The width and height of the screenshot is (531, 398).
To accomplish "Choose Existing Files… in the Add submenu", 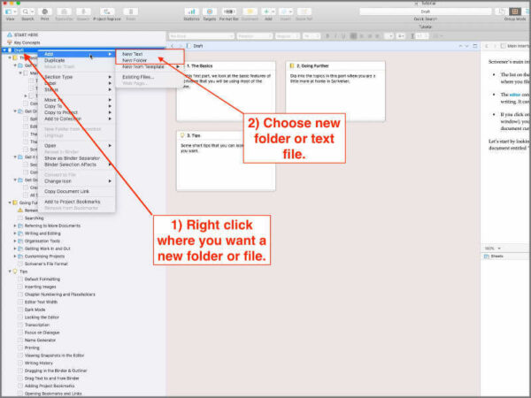I will click(138, 77).
